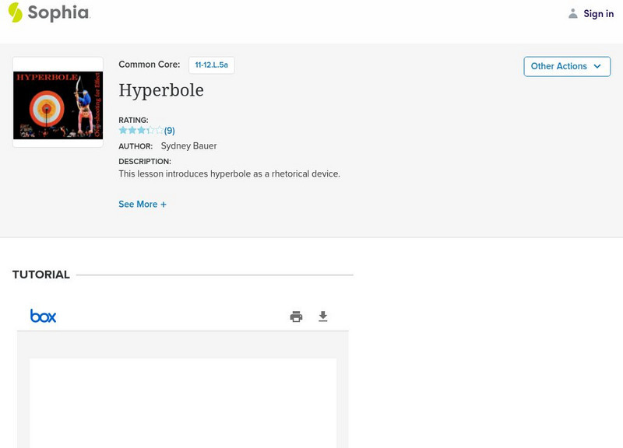The height and width of the screenshot is (448, 623).
Task: Click the Sophia logo to go home
Action: (49, 13)
